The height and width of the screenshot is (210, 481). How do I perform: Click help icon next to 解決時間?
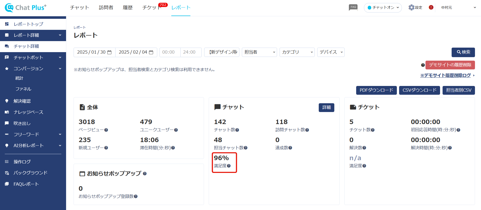[450, 148]
